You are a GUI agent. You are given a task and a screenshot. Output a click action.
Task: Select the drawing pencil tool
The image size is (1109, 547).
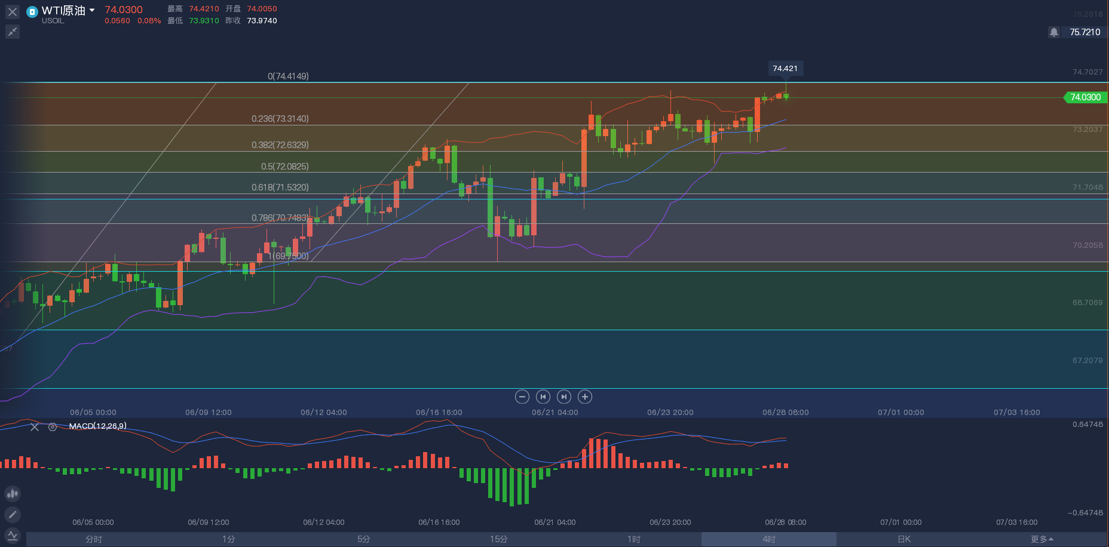click(x=13, y=514)
